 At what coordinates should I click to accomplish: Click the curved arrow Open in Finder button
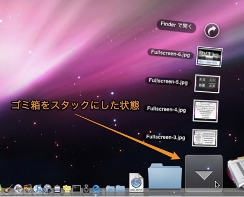click(x=212, y=30)
